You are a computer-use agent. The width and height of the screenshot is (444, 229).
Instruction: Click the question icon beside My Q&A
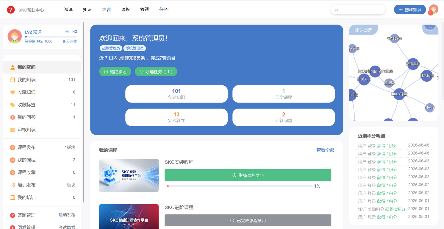tap(12, 117)
